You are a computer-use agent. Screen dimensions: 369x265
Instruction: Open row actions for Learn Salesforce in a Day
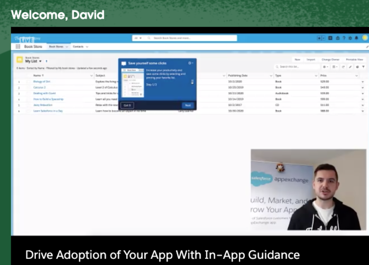[x=362, y=111]
